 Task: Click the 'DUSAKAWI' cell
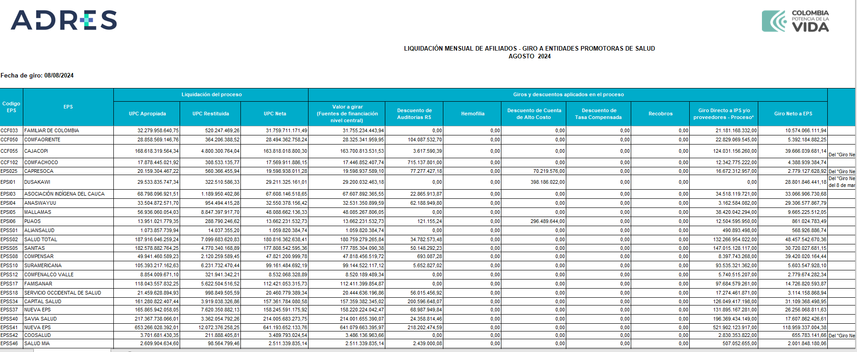pos(68,182)
